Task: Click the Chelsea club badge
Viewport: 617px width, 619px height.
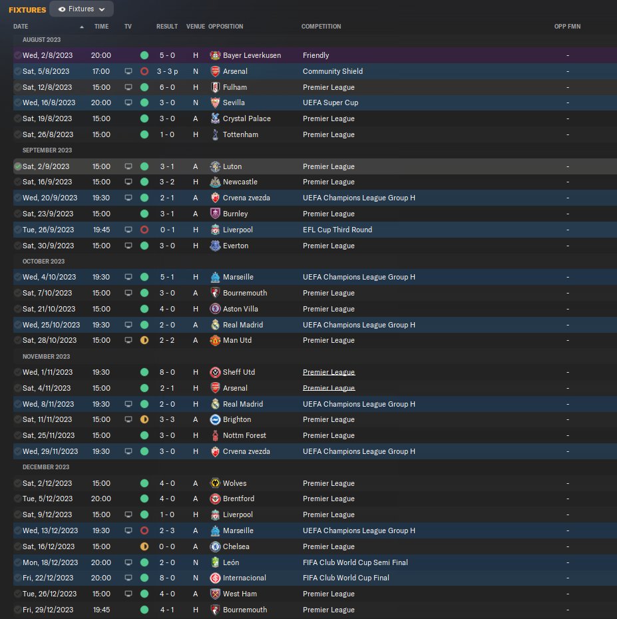Action: click(x=215, y=546)
